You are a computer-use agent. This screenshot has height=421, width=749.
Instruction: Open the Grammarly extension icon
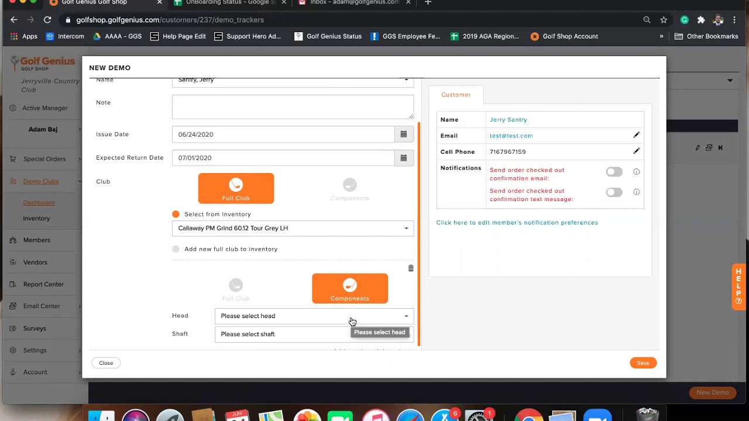(x=684, y=20)
